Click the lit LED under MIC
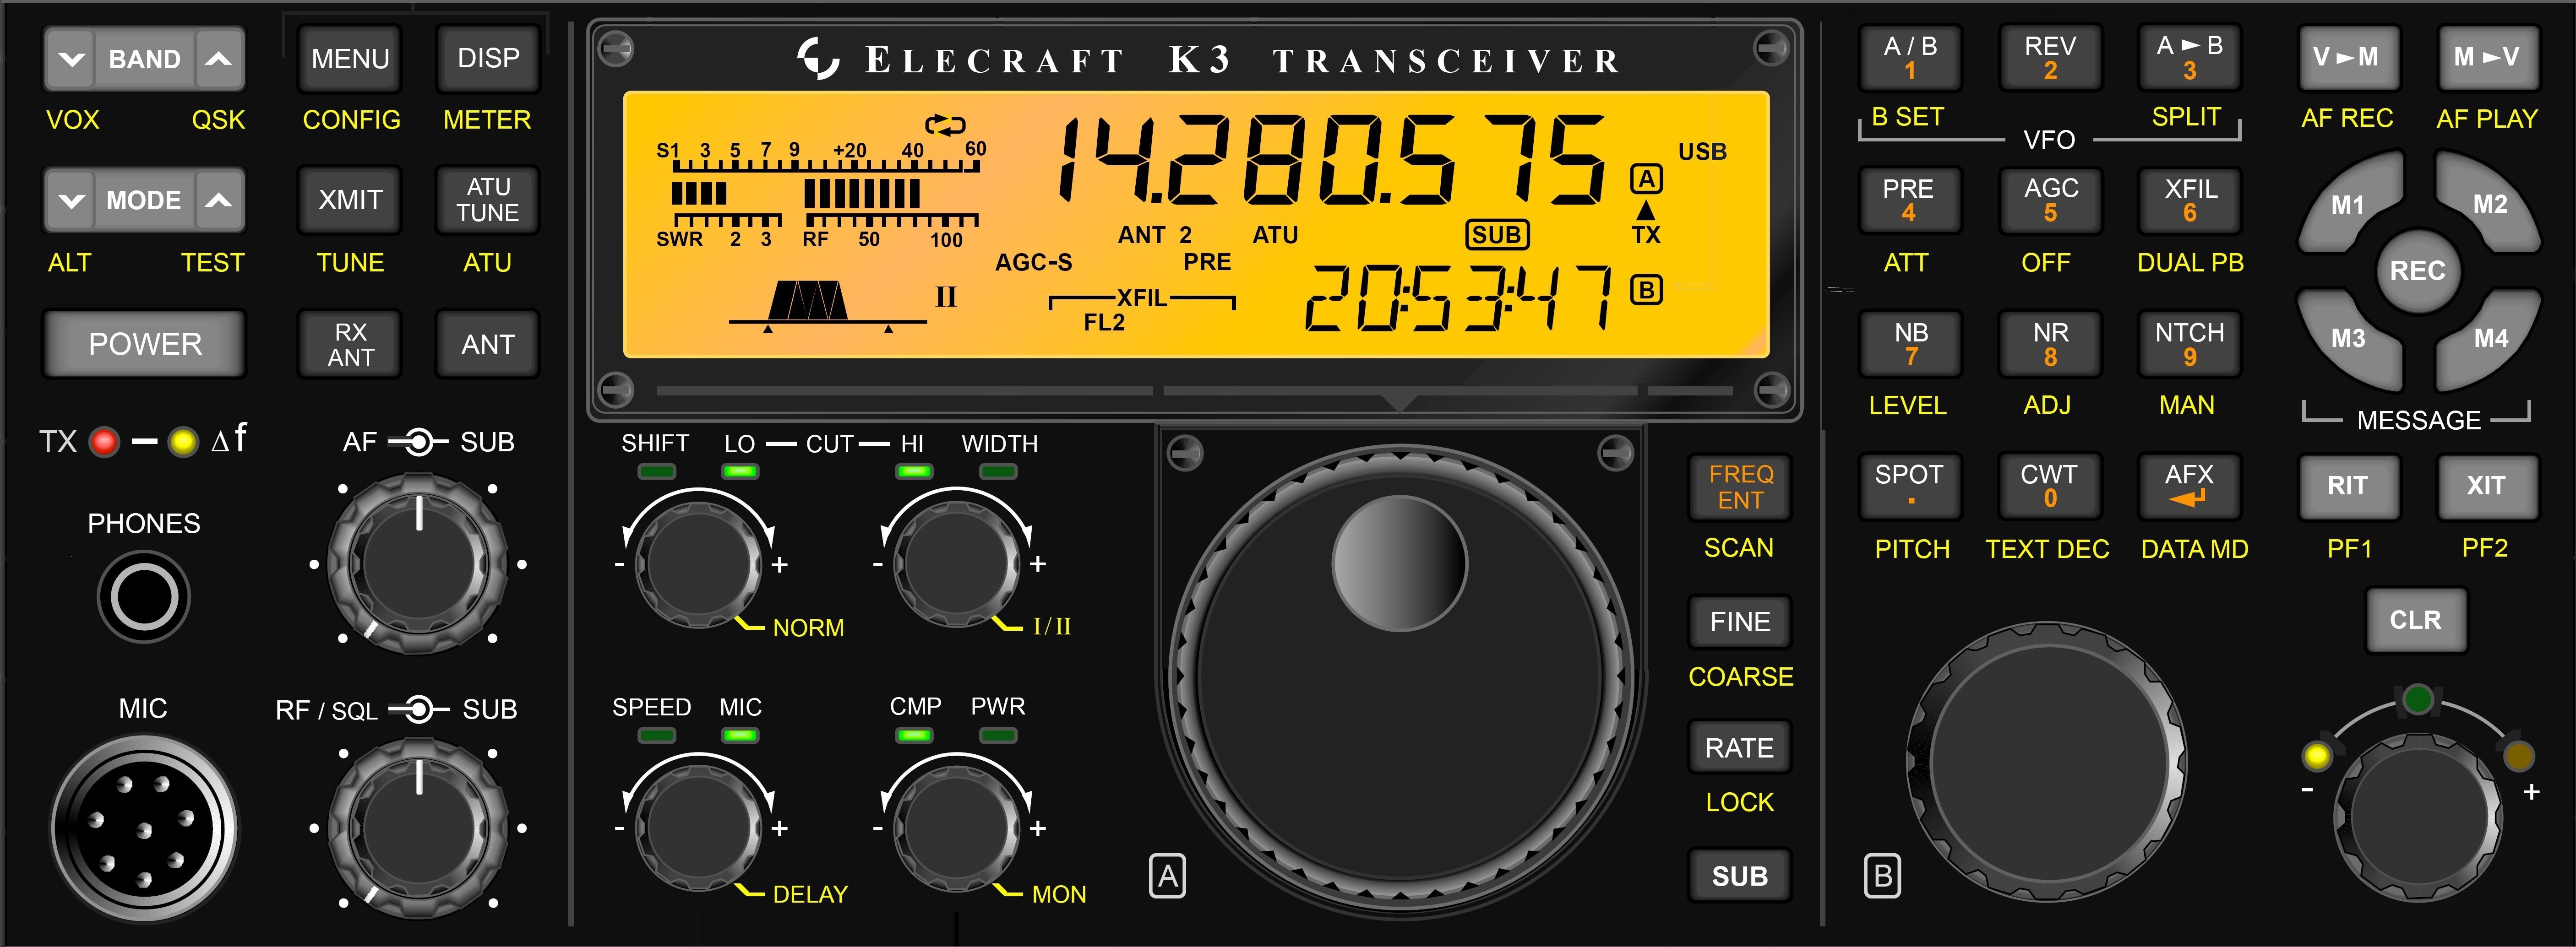 click(740, 735)
